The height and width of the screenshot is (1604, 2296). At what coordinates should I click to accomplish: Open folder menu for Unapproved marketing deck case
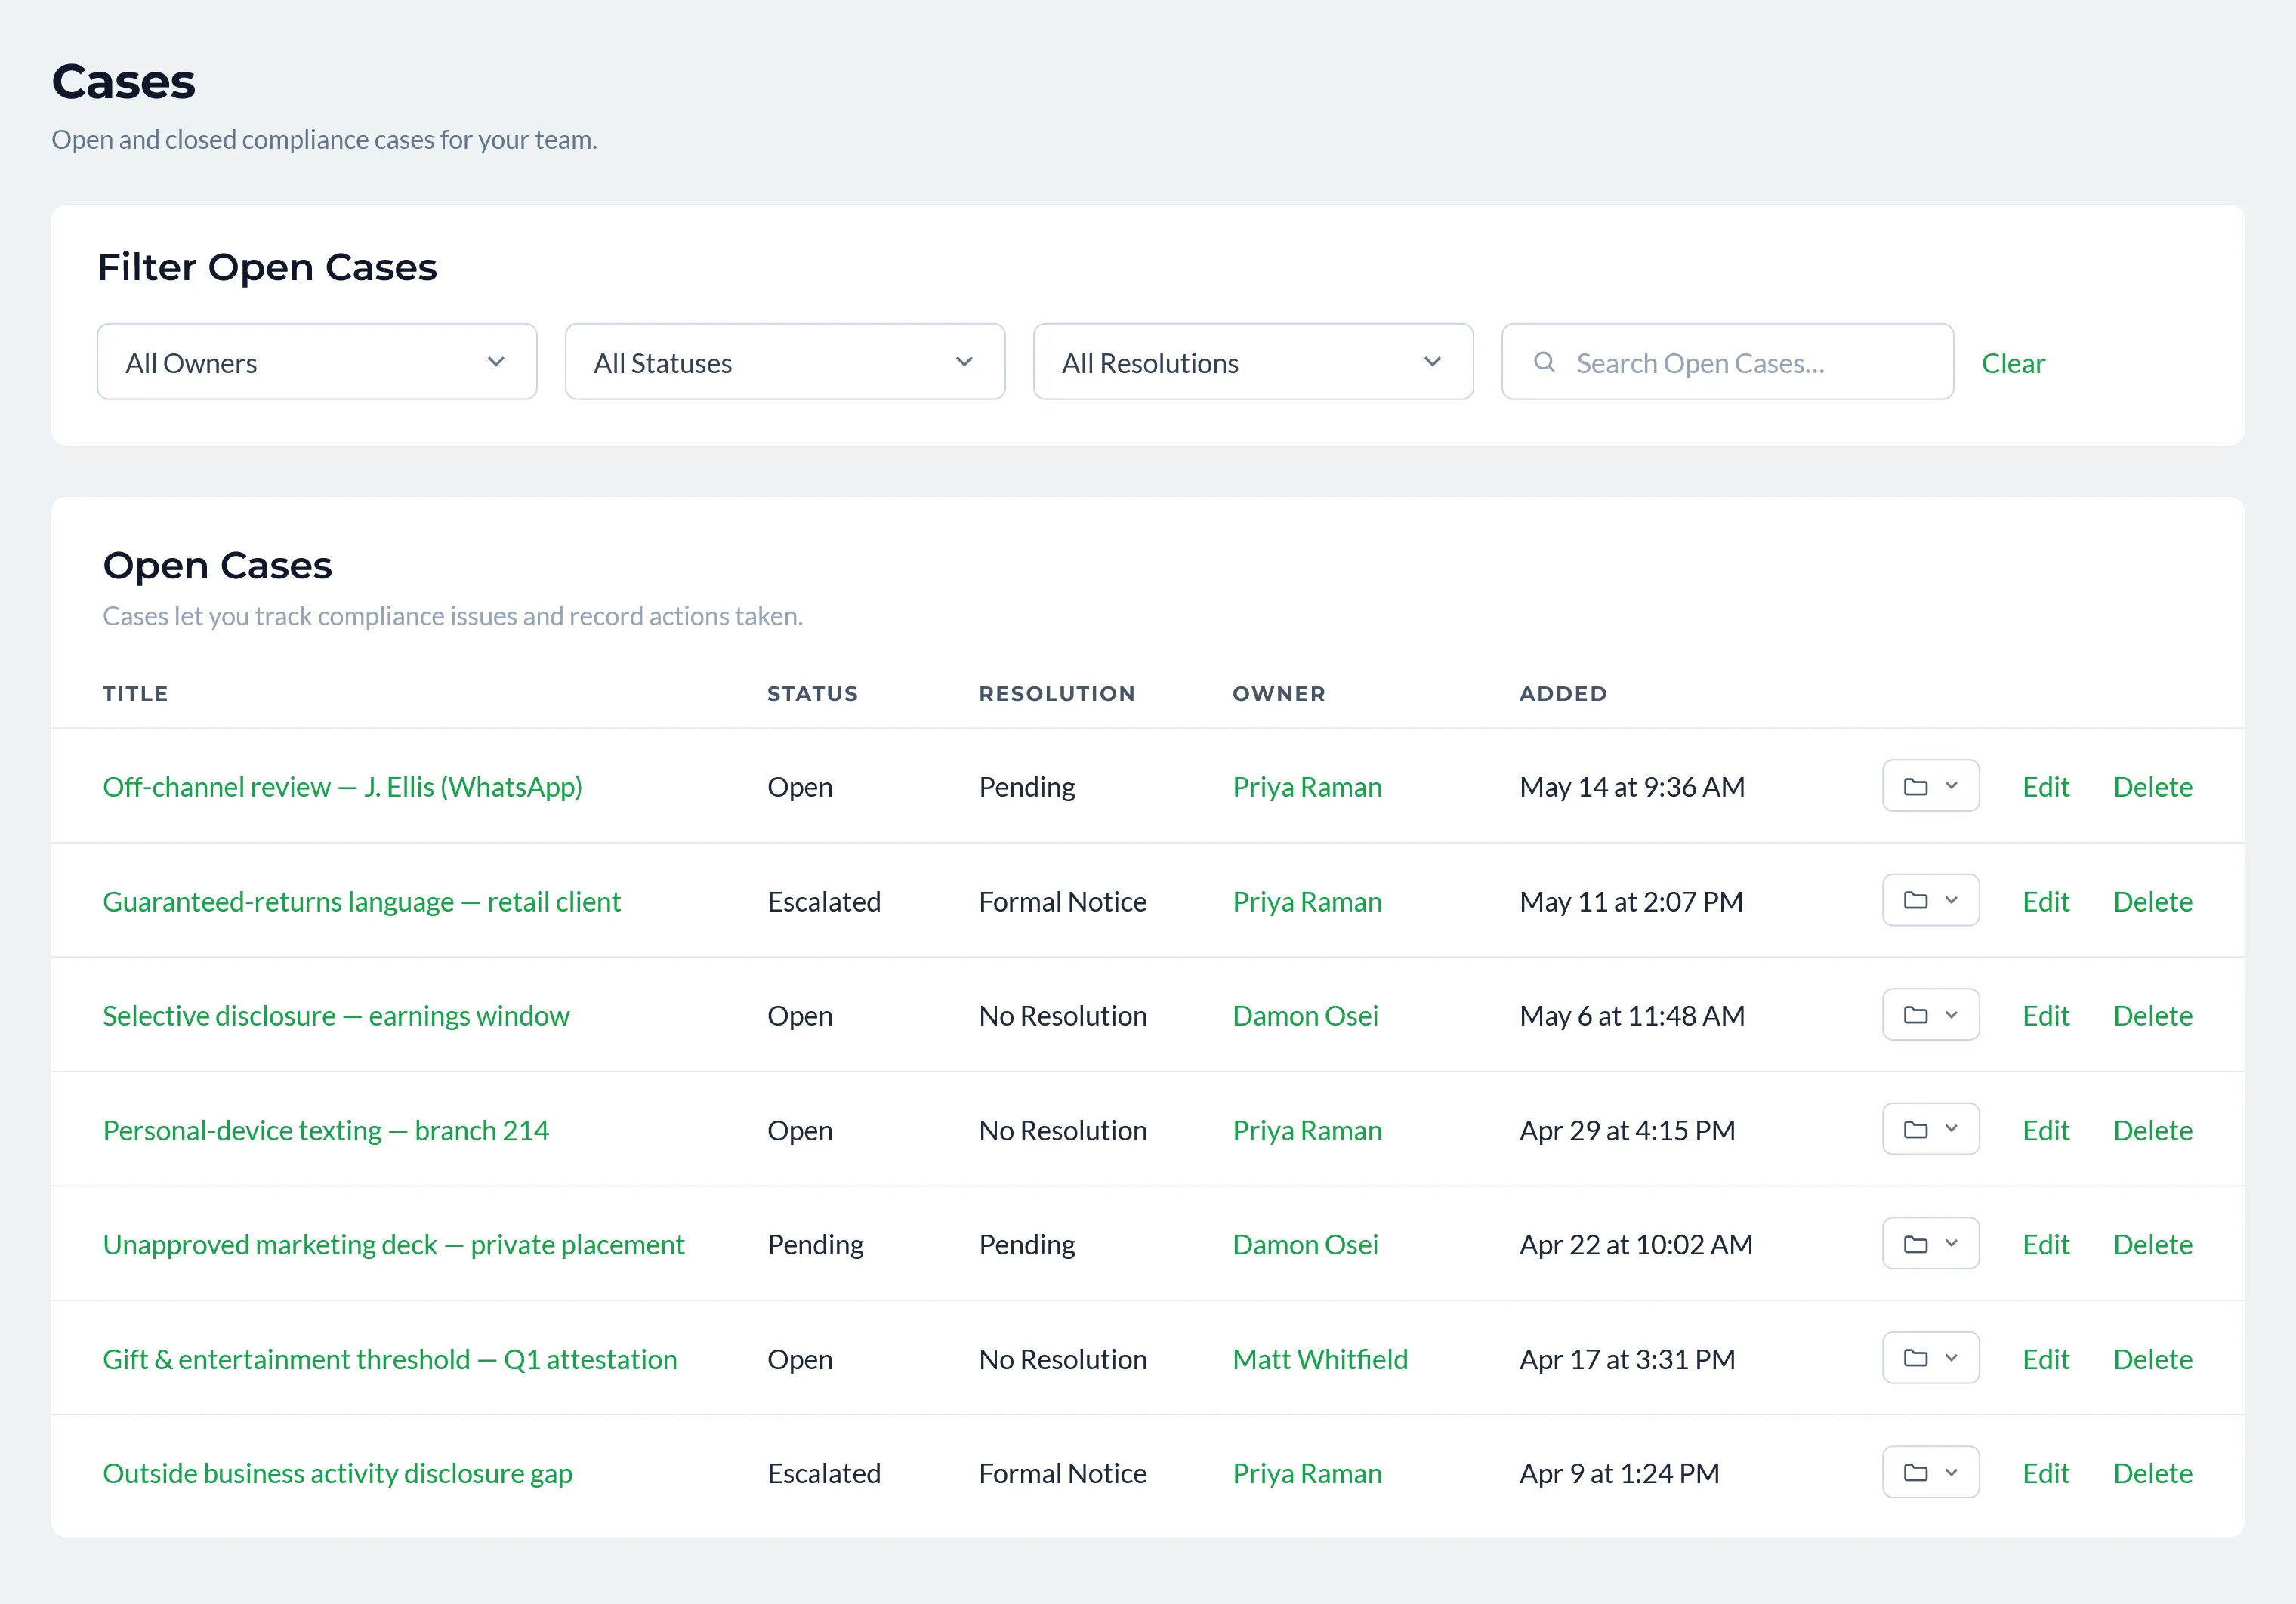(1930, 1243)
